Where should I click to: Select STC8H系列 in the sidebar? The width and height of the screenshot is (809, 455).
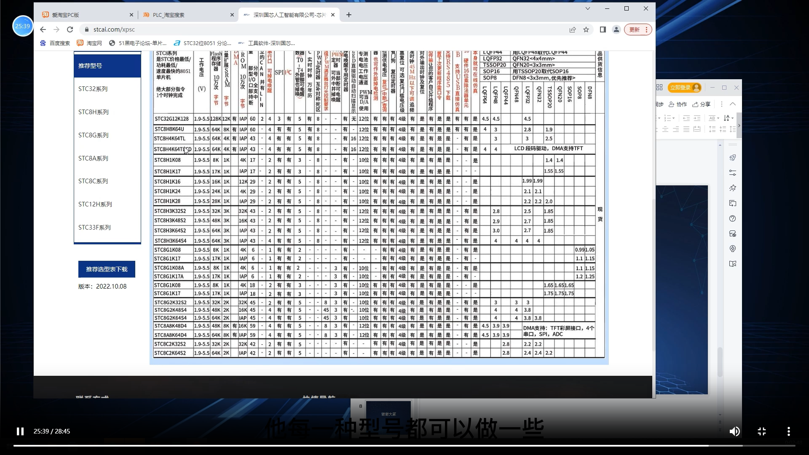(107, 112)
